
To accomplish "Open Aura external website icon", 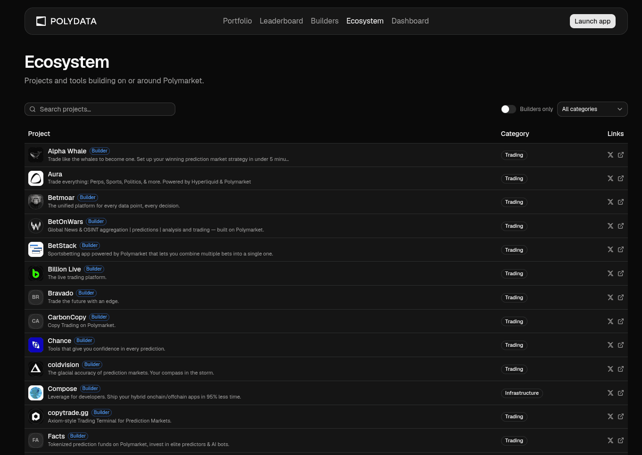I will click(x=621, y=178).
